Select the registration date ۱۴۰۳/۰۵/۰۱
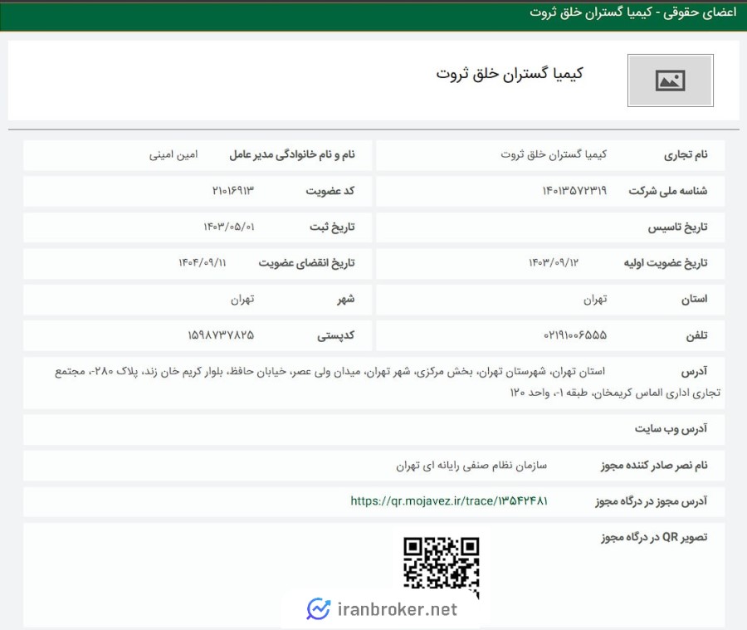This screenshot has width=747, height=630. (229, 227)
